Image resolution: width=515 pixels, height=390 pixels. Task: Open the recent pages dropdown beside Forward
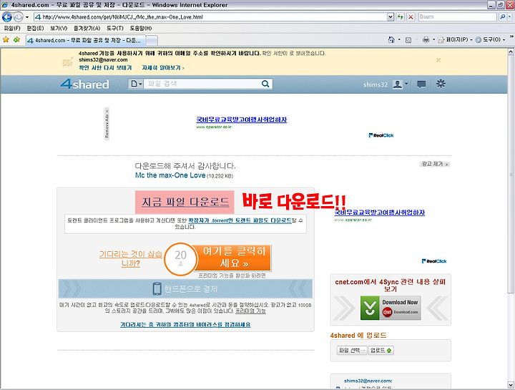pyautogui.click(x=27, y=16)
